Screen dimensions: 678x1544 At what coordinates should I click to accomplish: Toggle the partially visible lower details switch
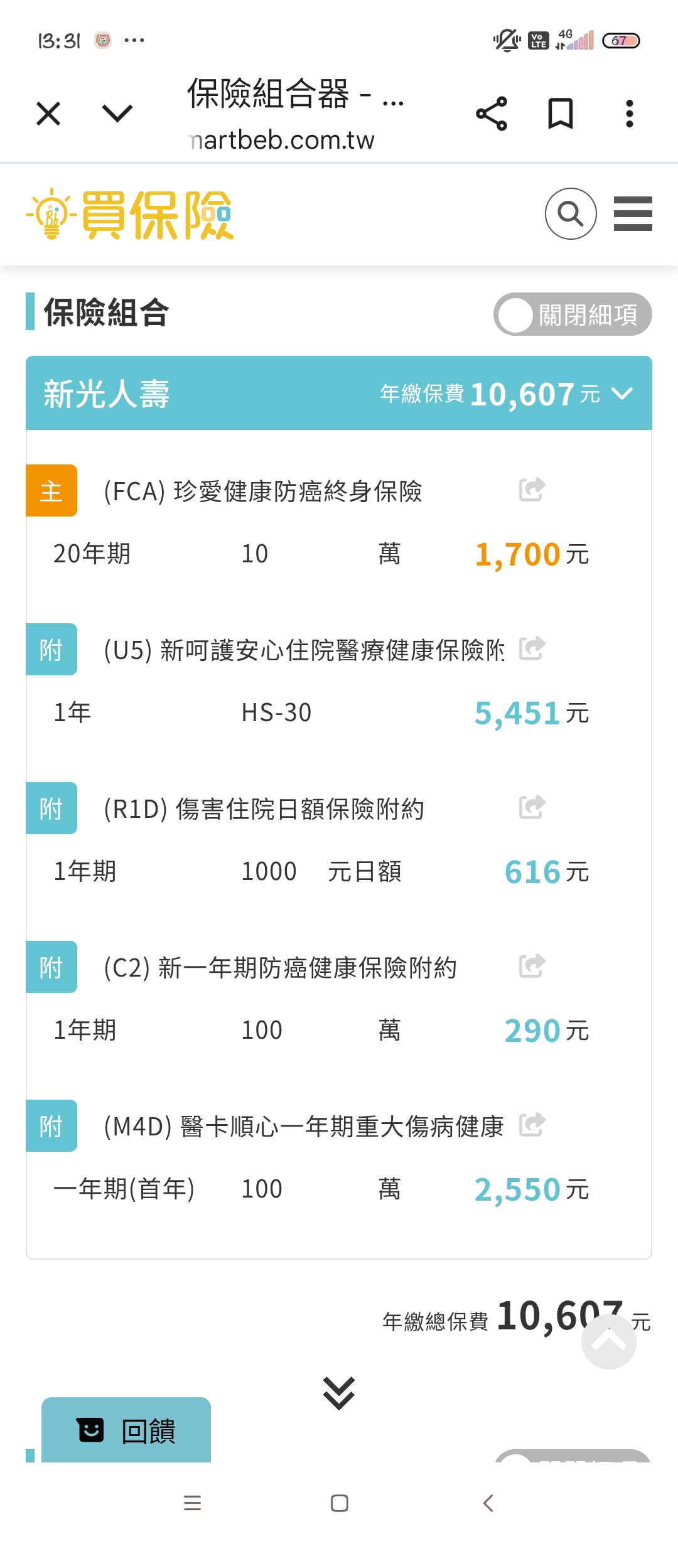click(572, 1457)
